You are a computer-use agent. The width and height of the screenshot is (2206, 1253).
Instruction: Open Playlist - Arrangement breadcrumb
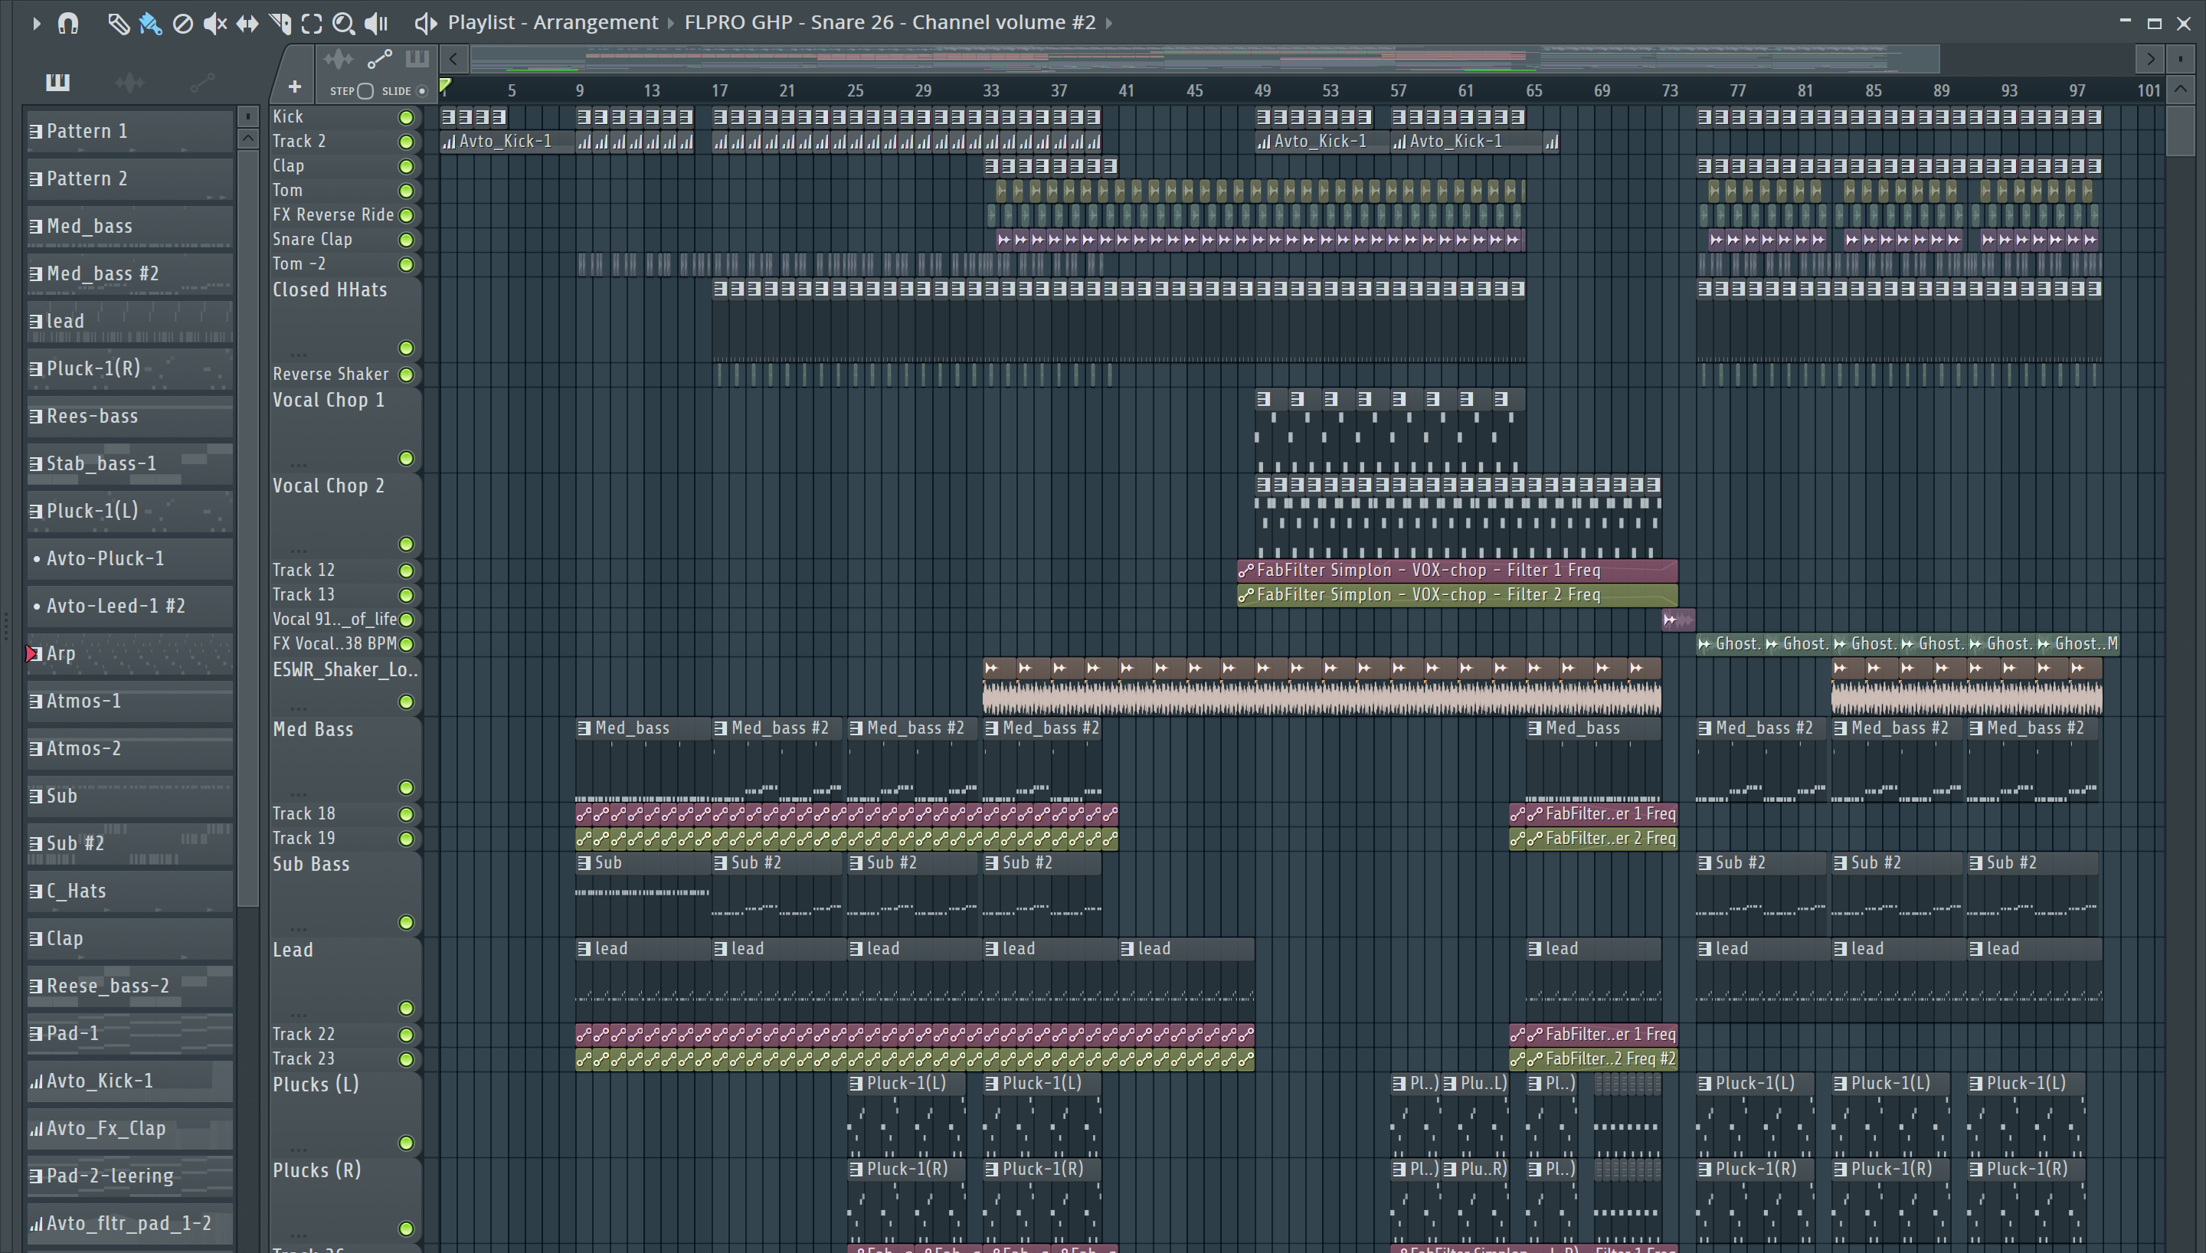tap(552, 22)
